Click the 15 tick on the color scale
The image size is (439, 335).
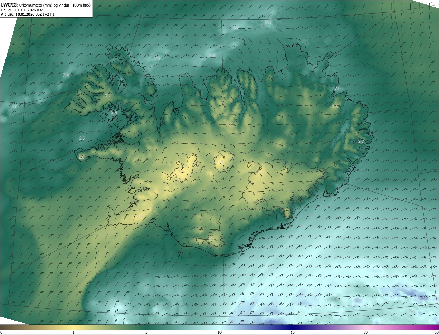[293, 332]
